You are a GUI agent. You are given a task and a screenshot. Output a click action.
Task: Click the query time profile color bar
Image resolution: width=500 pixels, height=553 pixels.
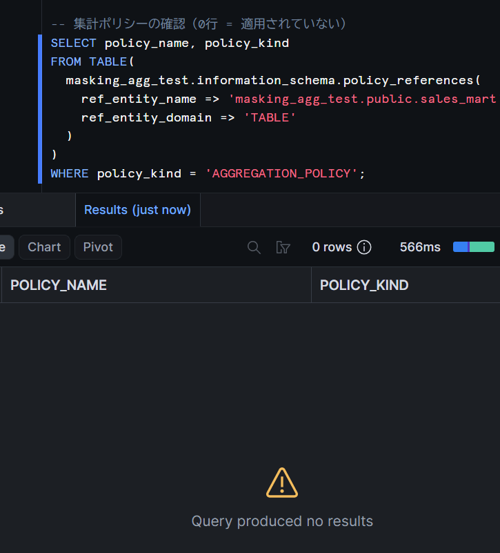point(474,247)
